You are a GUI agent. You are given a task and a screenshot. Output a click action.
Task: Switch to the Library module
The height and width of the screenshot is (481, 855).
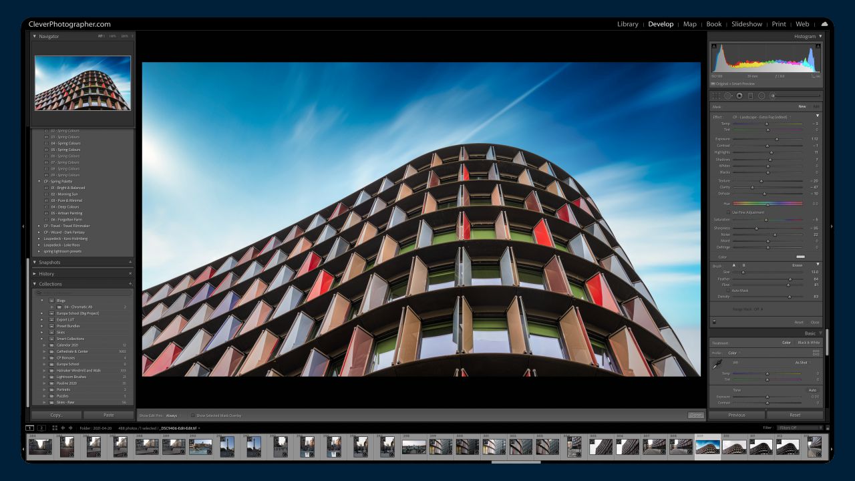click(627, 24)
